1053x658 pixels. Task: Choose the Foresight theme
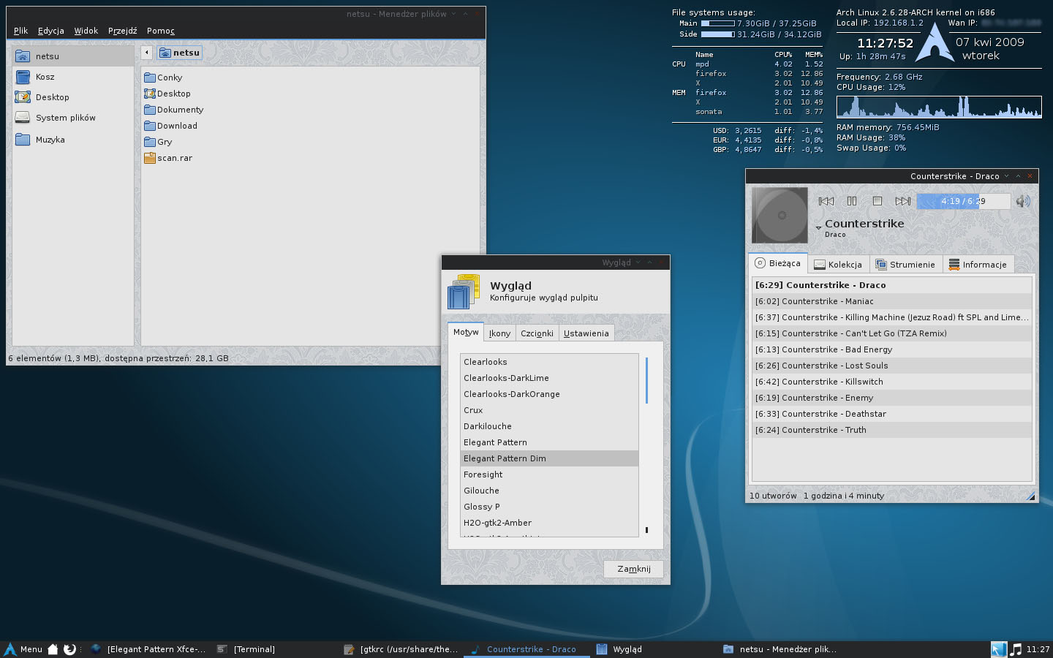point(549,474)
